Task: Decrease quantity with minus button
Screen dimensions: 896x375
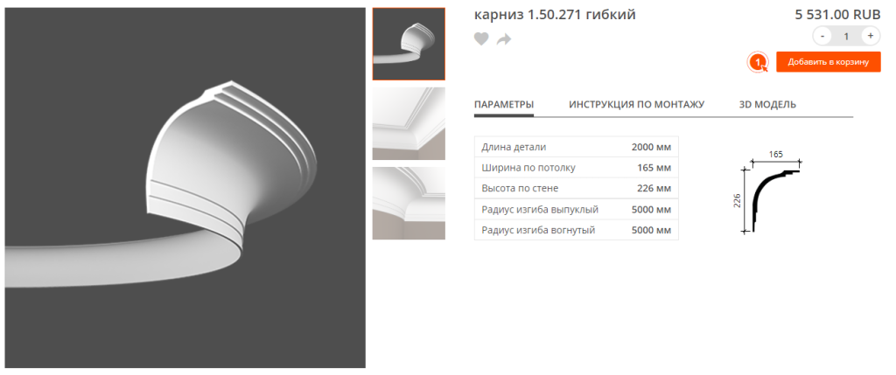Action: coord(822,36)
